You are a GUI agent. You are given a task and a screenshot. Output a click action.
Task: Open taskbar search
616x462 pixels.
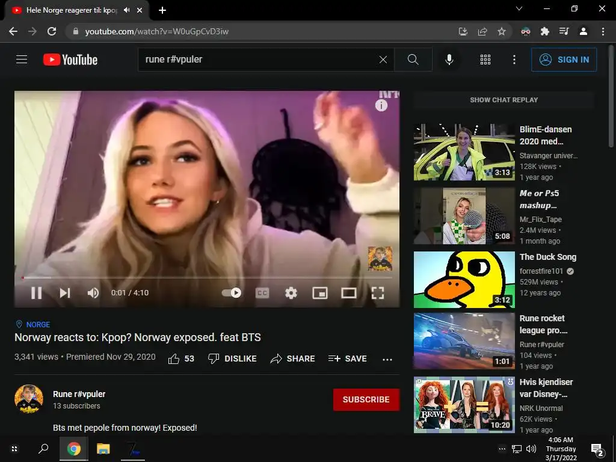[x=43, y=449]
